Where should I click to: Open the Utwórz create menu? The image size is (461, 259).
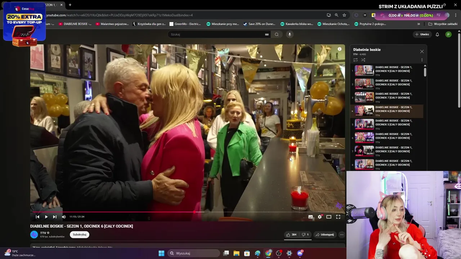point(422,35)
